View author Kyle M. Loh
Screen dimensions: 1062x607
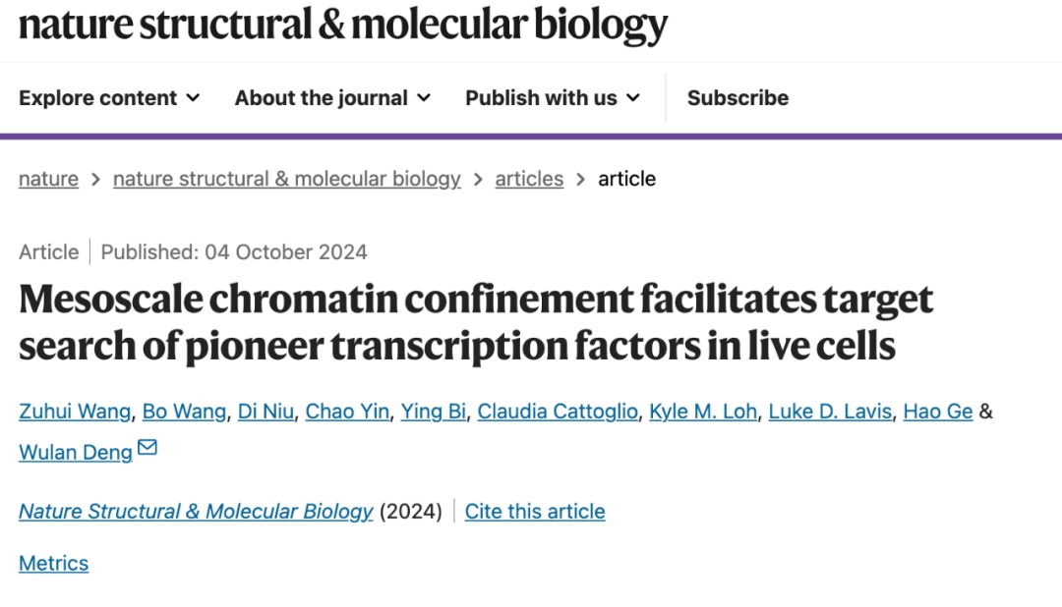coord(703,412)
